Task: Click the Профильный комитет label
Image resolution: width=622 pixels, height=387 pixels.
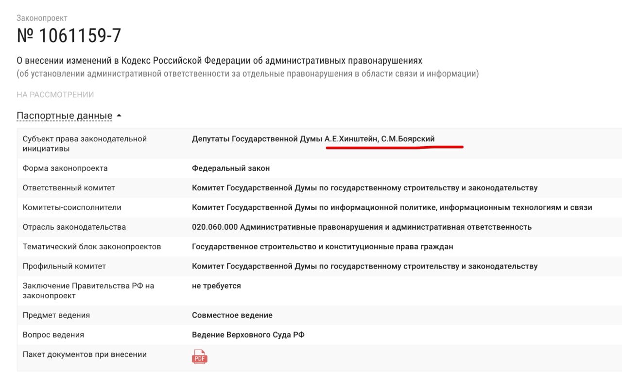Action: pyautogui.click(x=64, y=266)
